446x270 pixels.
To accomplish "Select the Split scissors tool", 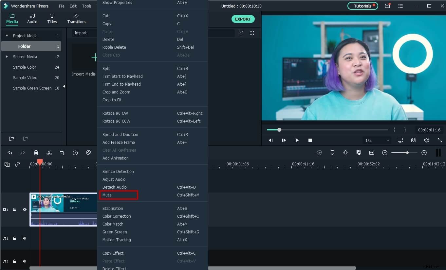I will (49, 153).
